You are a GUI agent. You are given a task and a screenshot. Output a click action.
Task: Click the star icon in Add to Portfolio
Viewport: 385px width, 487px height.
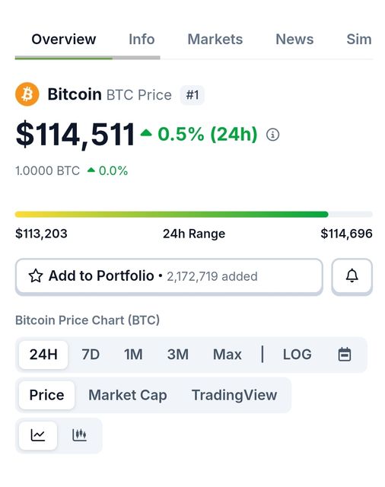click(36, 275)
